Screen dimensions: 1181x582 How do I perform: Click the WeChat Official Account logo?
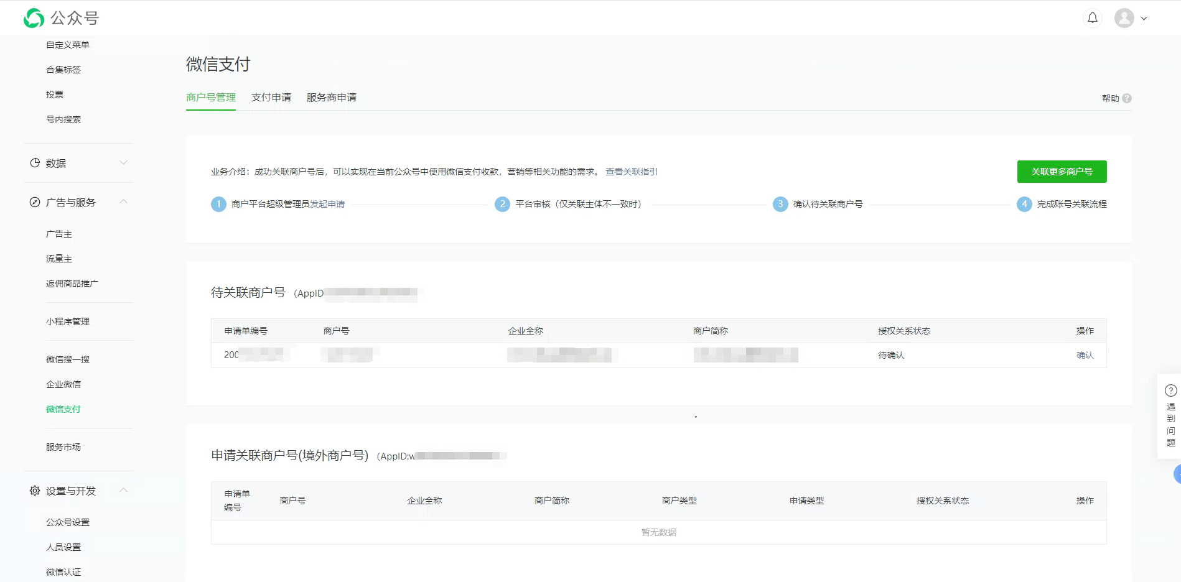(x=34, y=18)
